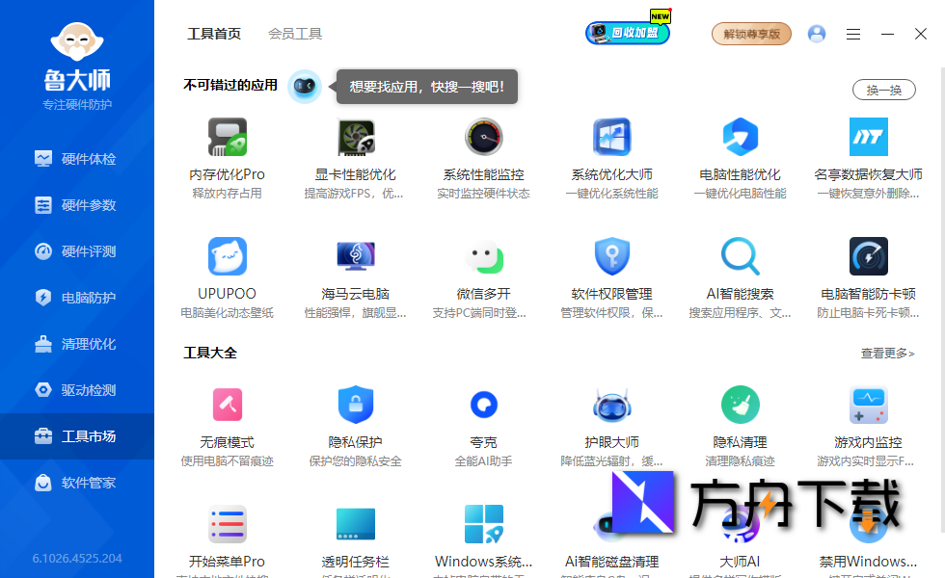Open 查看更多 to see more tools

886,353
